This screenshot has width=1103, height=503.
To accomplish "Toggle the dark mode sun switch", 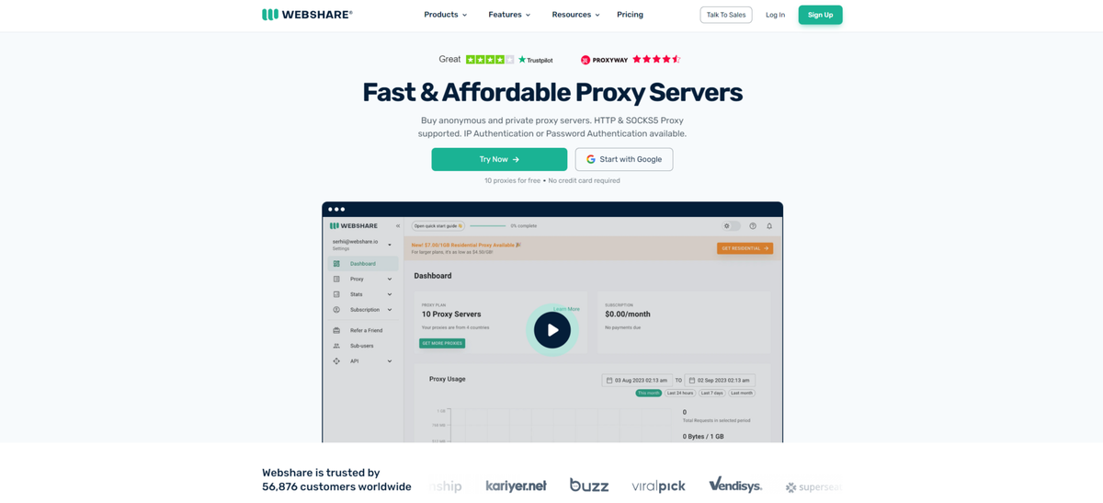I will [732, 225].
